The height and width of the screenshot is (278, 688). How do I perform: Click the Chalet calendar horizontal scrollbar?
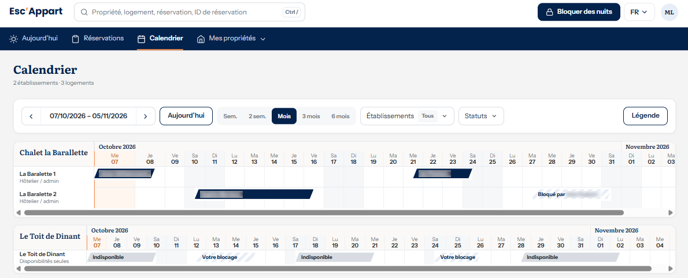pyautogui.click(x=324, y=213)
